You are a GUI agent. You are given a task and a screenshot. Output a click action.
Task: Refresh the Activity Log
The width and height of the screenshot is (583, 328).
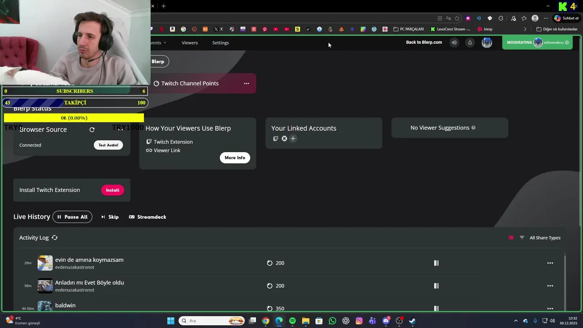(x=55, y=238)
